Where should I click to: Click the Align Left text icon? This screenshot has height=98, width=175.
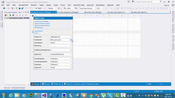coord(122,8)
